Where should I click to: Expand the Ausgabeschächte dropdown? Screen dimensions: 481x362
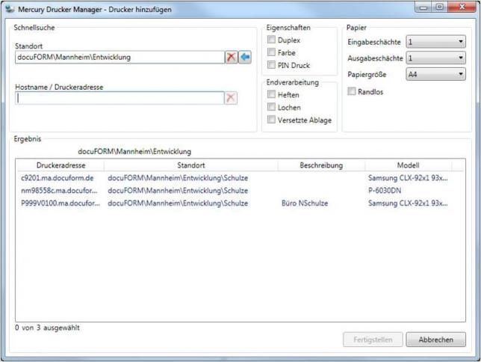click(x=435, y=58)
